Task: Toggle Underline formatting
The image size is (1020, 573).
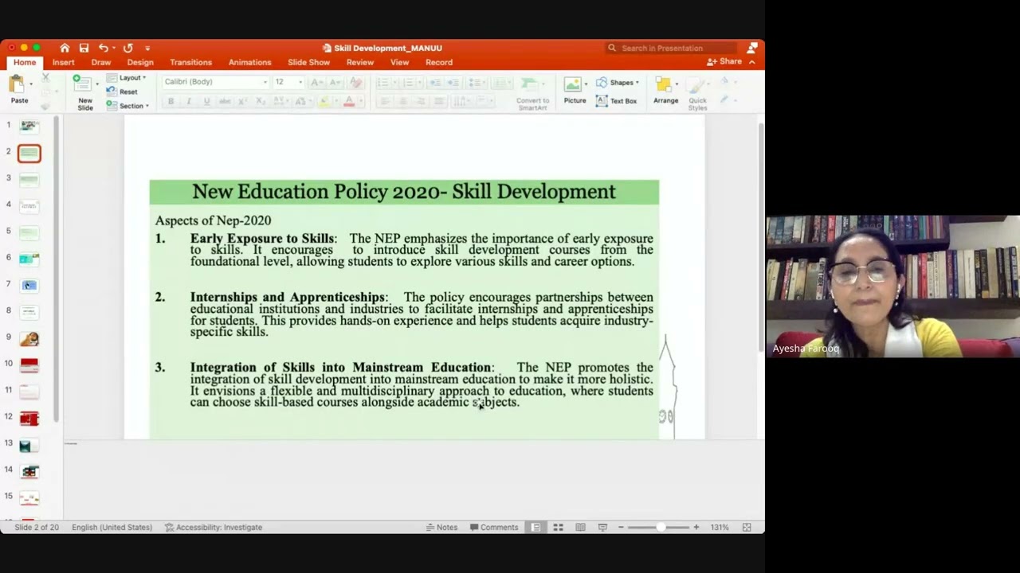Action: tap(206, 101)
